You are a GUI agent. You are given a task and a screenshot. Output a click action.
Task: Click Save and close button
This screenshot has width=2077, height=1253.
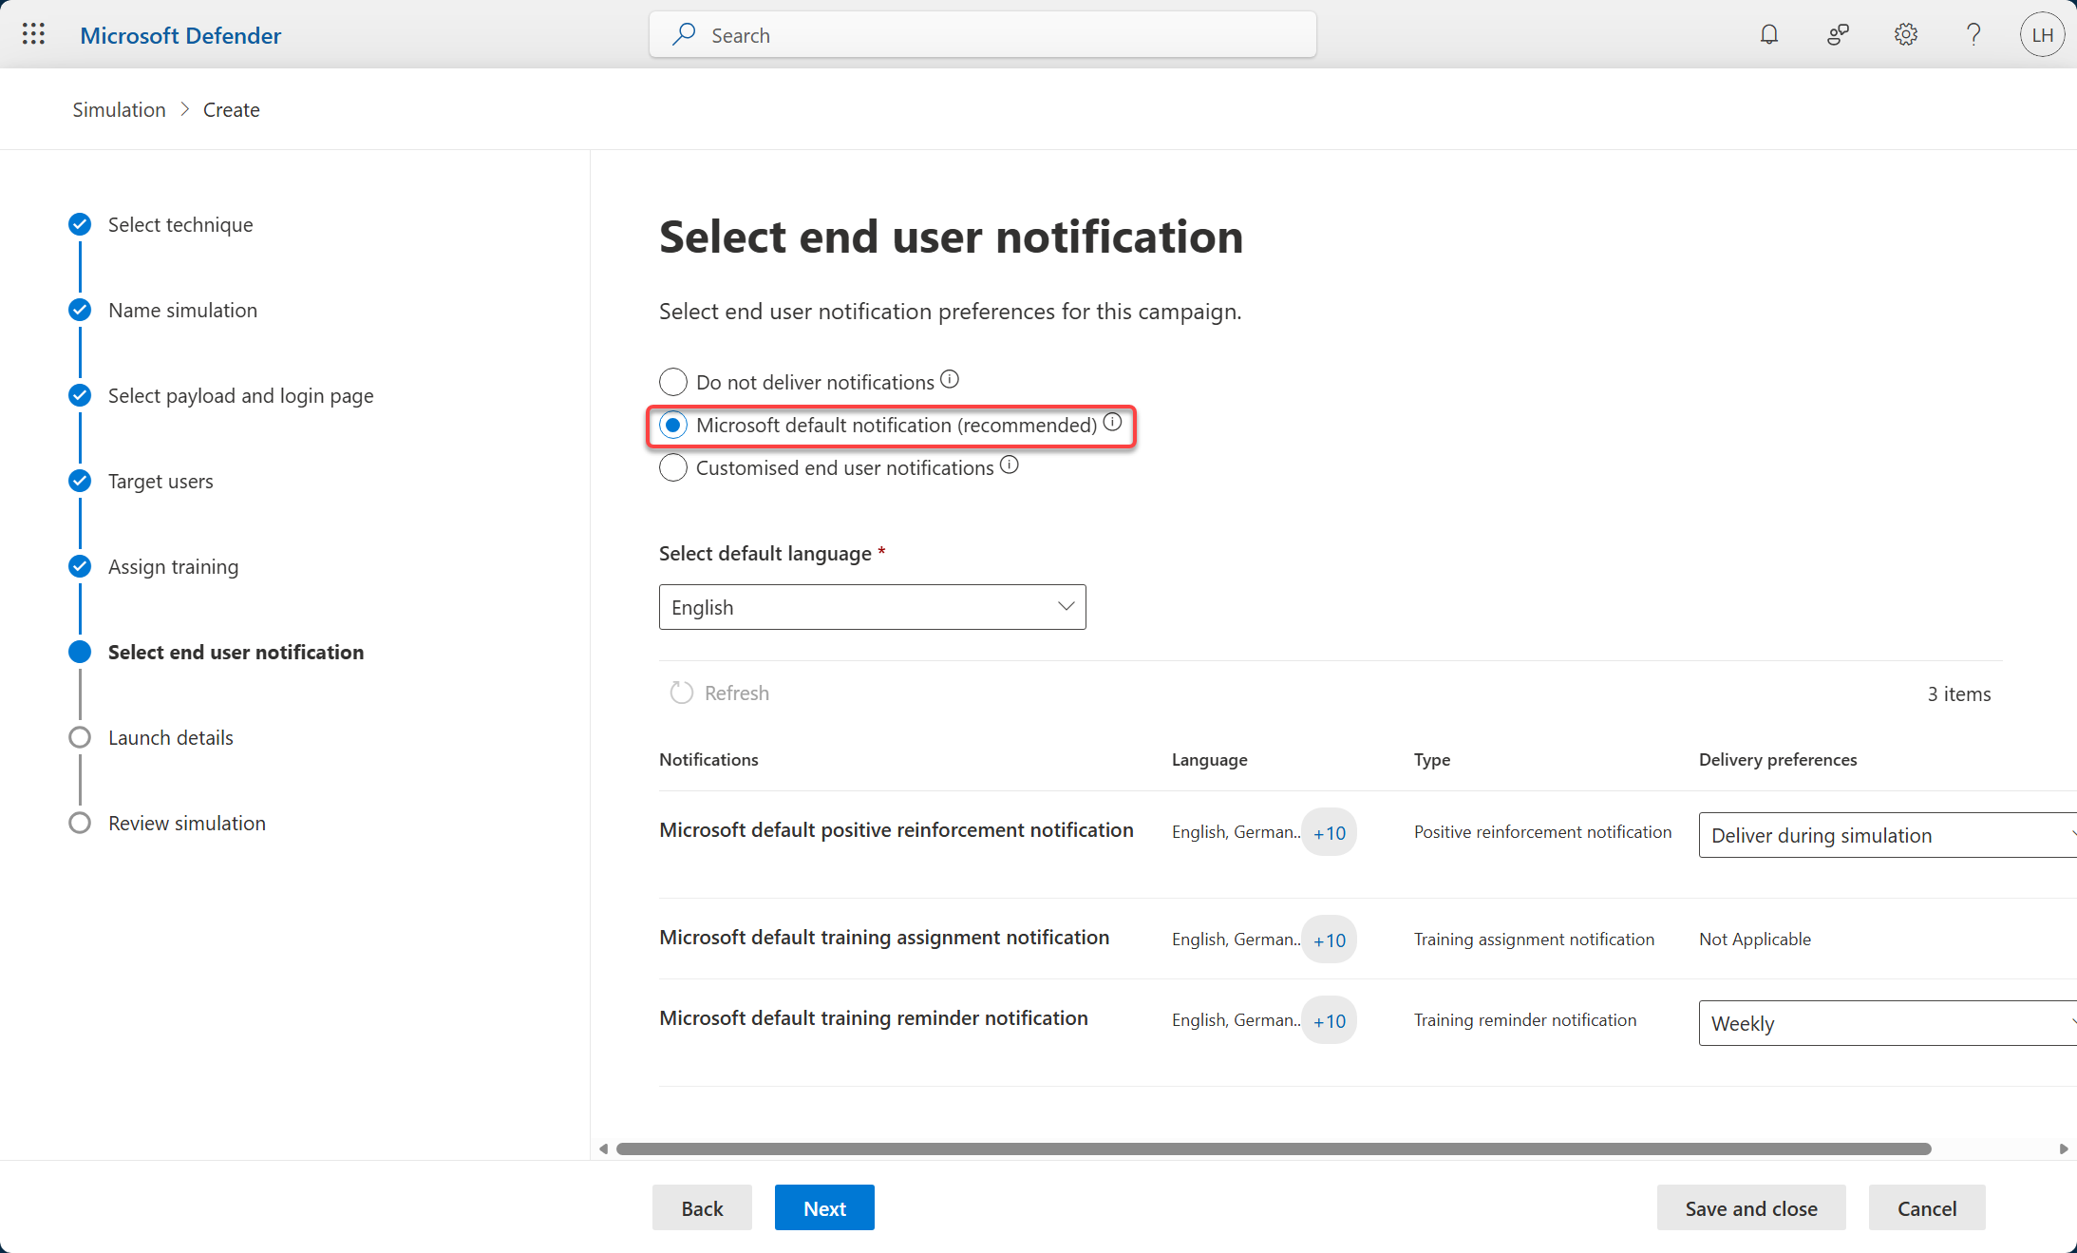[1750, 1207]
